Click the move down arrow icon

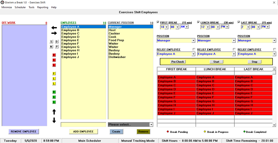click(x=54, y=120)
